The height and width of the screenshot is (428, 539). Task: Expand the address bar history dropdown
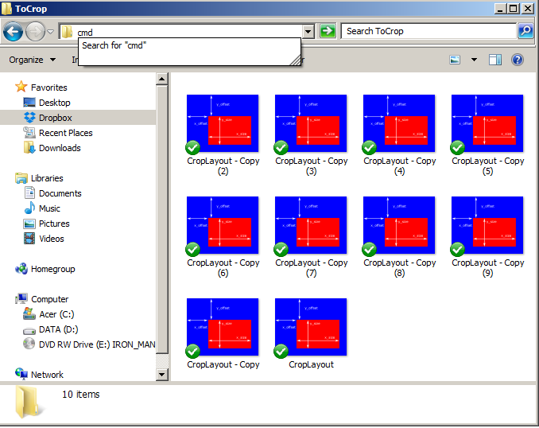308,32
